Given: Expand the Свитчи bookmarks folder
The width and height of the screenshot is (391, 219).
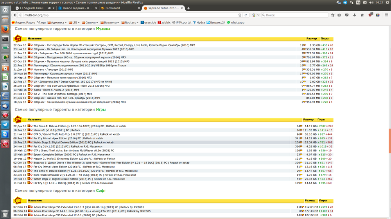Looking at the screenshot, I should pos(90,22).
